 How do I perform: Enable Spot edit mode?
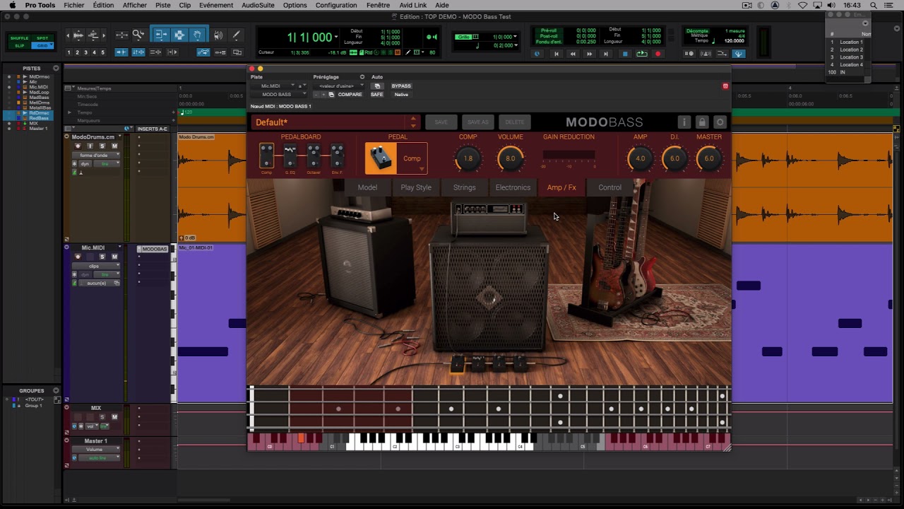(42, 38)
